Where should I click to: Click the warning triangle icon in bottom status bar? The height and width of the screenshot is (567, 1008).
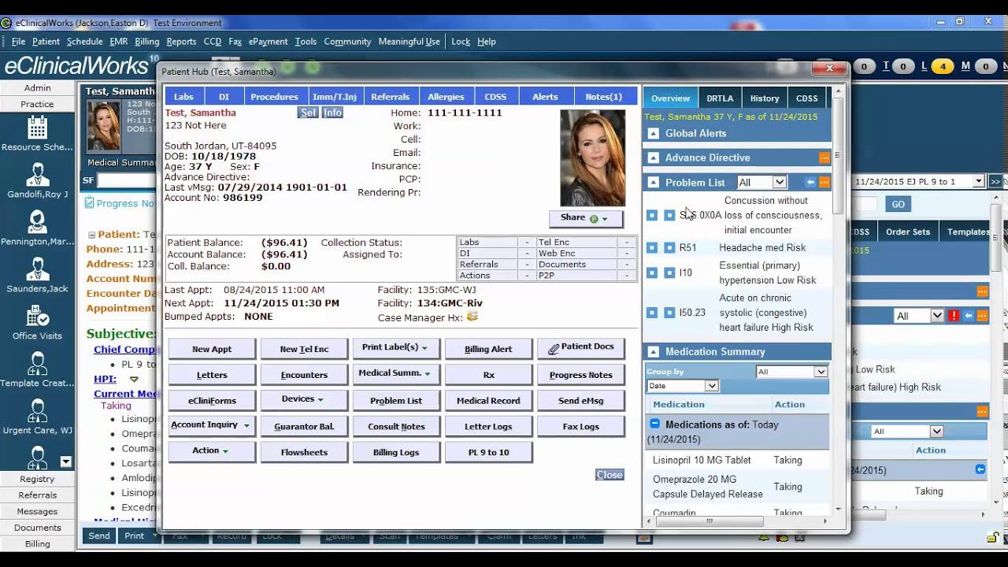[764, 538]
